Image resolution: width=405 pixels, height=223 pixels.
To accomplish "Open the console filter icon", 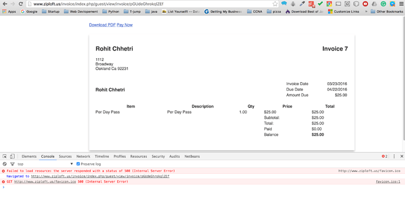I will (x=12, y=164).
